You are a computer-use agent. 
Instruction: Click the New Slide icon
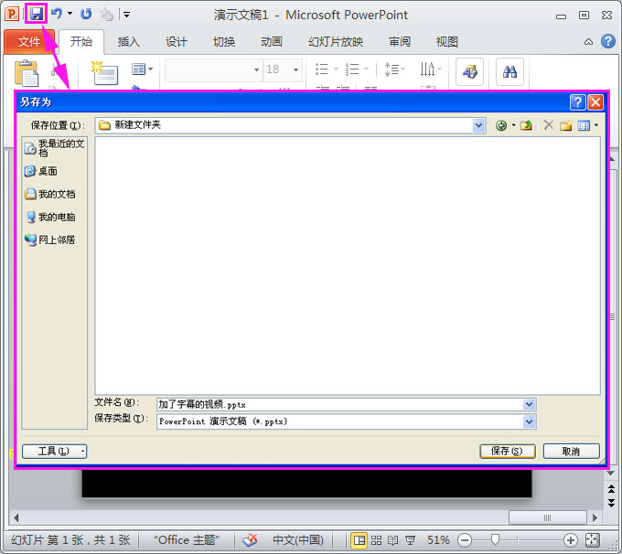[104, 72]
